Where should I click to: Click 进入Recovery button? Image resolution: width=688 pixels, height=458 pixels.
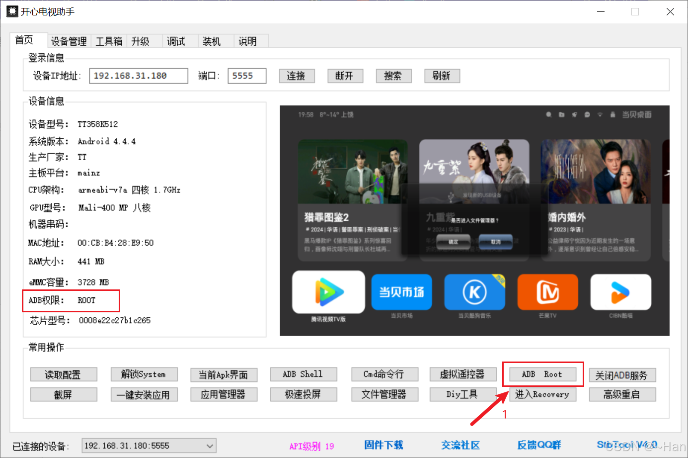(542, 394)
